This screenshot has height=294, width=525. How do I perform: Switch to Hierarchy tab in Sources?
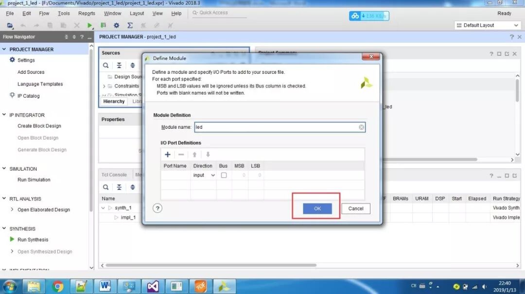[114, 102]
